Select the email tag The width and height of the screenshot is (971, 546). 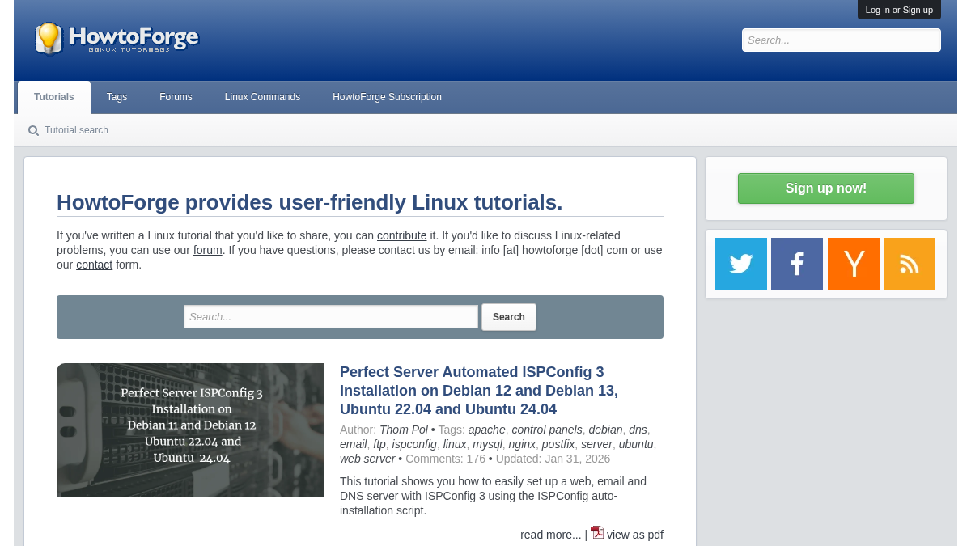pyautogui.click(x=354, y=444)
